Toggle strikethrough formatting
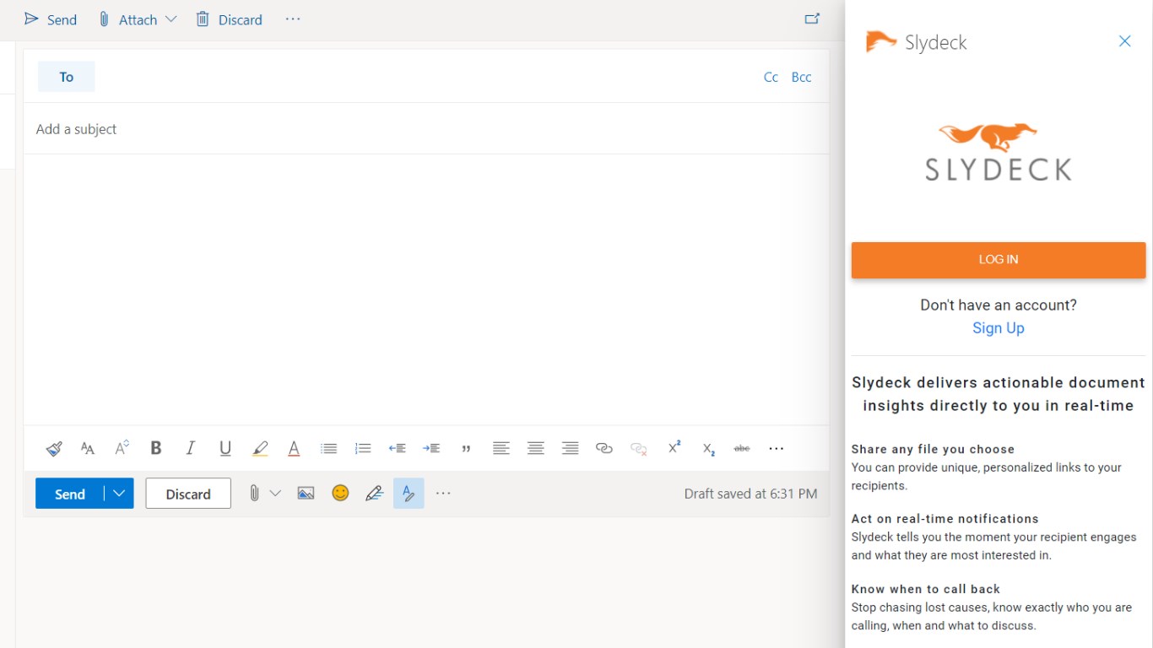1153x648 pixels. click(x=742, y=449)
